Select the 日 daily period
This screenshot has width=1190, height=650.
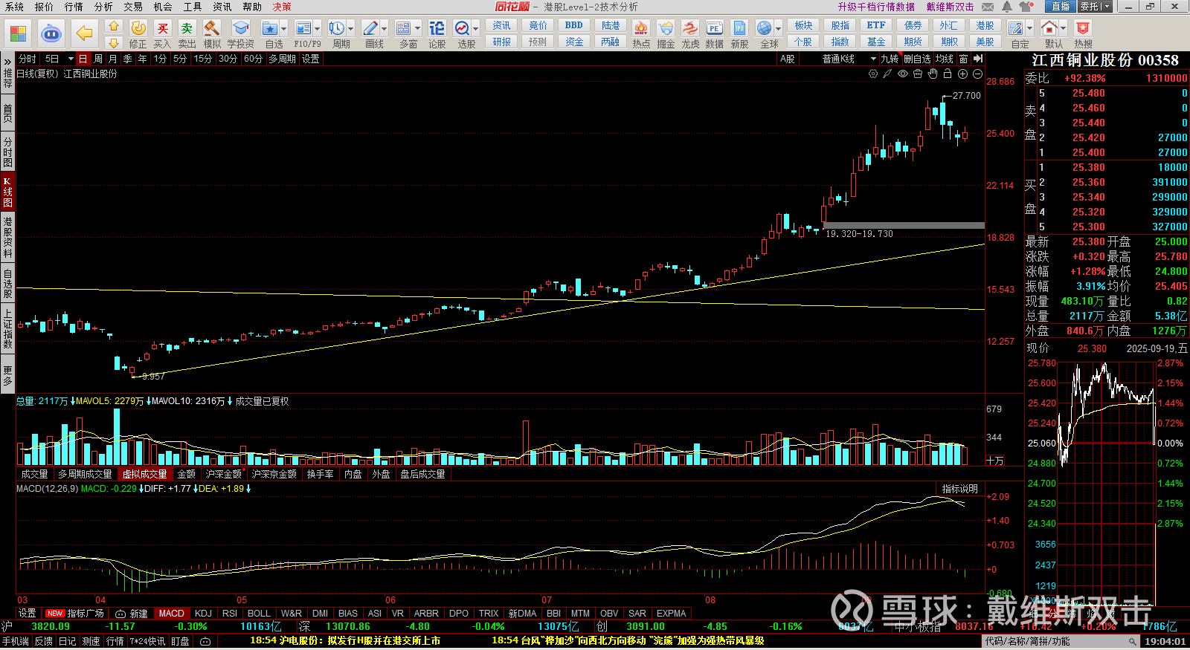click(83, 59)
